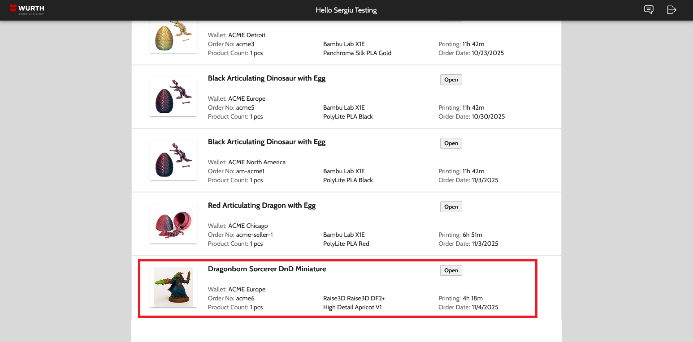Image resolution: width=693 pixels, height=342 pixels.
Task: Open the chat feedback icon in header
Action: [649, 10]
